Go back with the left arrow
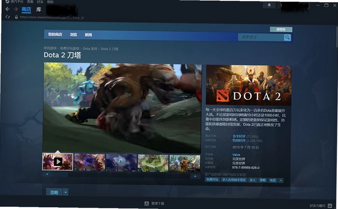338x209 pixels. coord(8,9)
